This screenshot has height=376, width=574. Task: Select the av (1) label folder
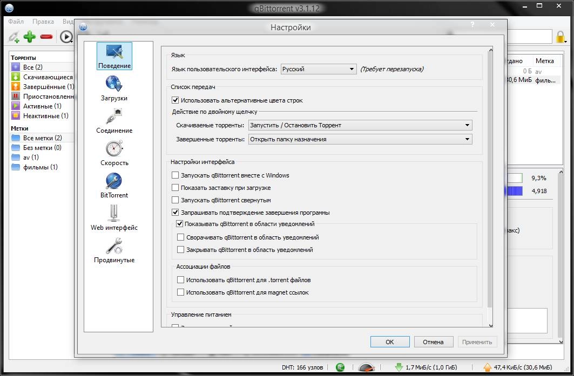(42, 158)
